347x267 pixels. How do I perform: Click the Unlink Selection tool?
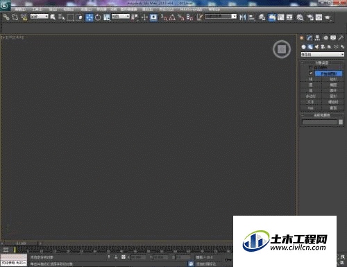(x=15, y=17)
